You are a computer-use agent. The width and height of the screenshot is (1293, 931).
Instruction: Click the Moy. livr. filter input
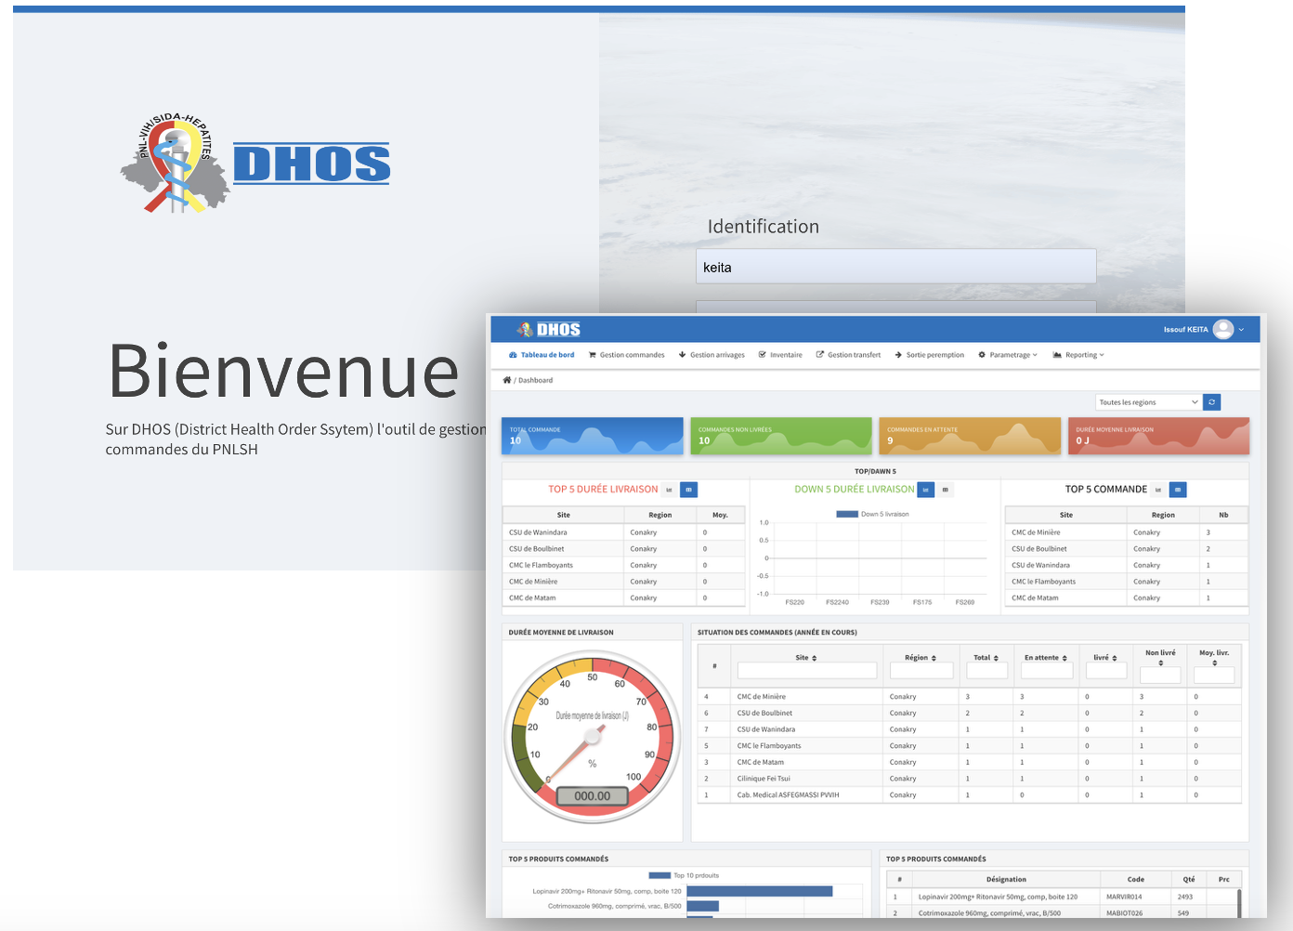tap(1214, 675)
